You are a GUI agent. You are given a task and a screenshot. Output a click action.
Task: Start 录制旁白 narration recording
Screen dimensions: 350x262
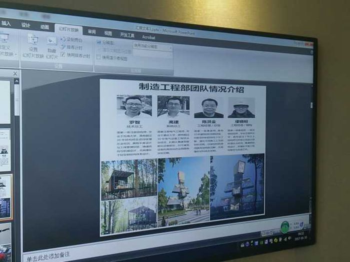pos(71,39)
